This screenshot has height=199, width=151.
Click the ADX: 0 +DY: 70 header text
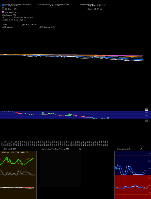click(x=14, y=153)
